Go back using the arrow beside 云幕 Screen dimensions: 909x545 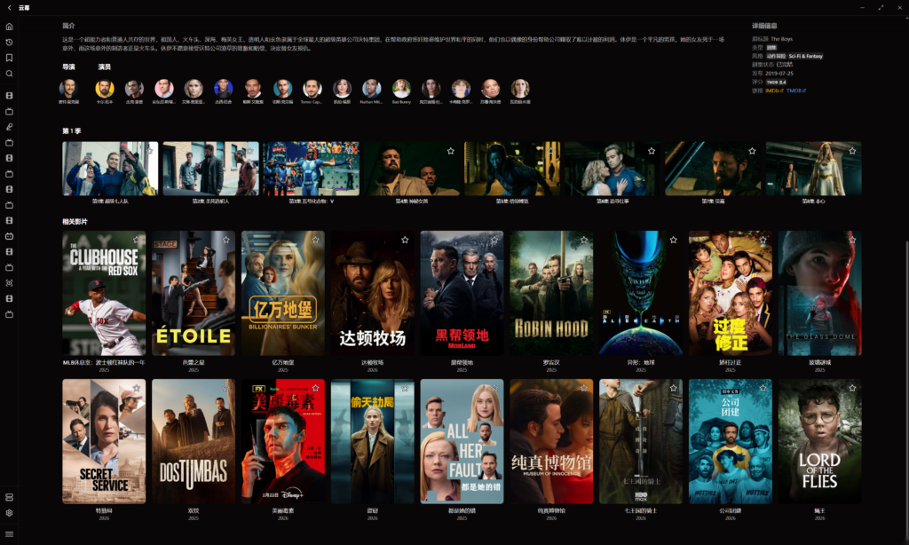pyautogui.click(x=9, y=7)
